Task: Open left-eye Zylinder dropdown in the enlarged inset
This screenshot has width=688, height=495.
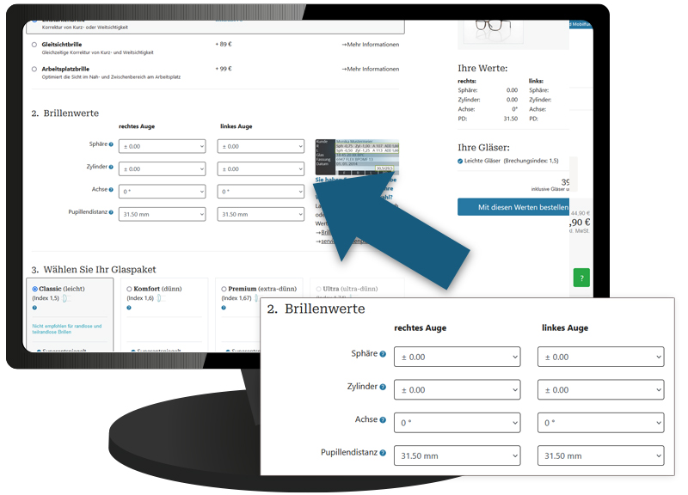Action: click(600, 389)
